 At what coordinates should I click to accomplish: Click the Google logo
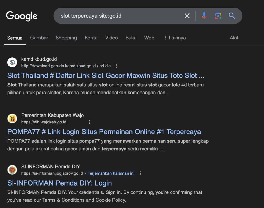tap(22, 16)
